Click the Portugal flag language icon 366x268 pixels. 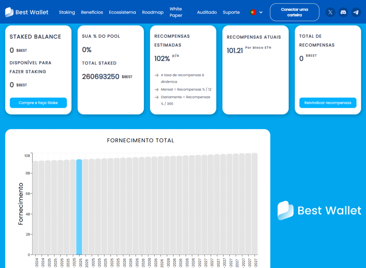(253, 12)
